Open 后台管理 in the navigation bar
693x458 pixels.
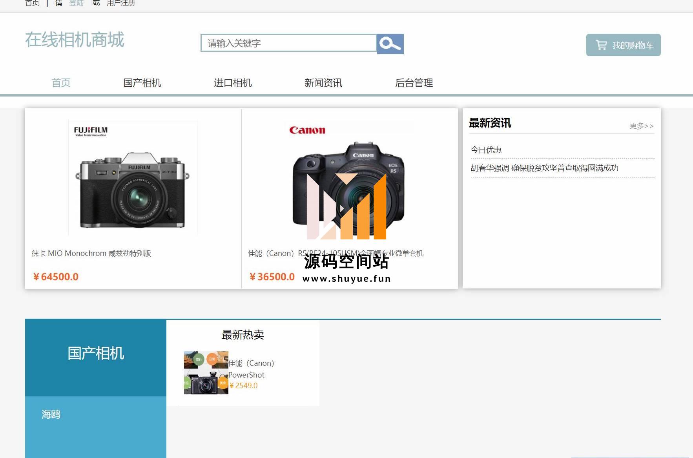coord(414,83)
